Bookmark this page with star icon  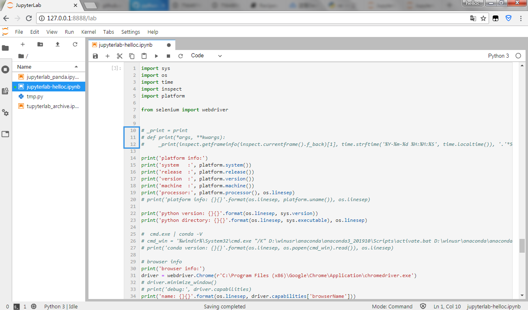(x=483, y=18)
